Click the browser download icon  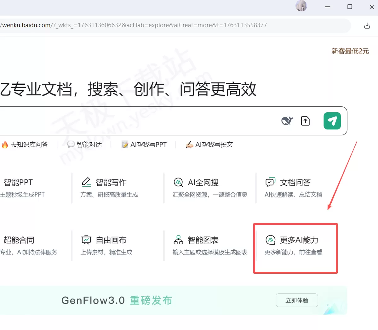pyautogui.click(x=367, y=26)
